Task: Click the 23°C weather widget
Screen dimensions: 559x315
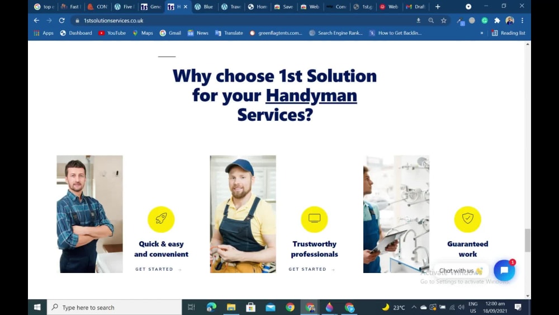Action: [x=394, y=307]
